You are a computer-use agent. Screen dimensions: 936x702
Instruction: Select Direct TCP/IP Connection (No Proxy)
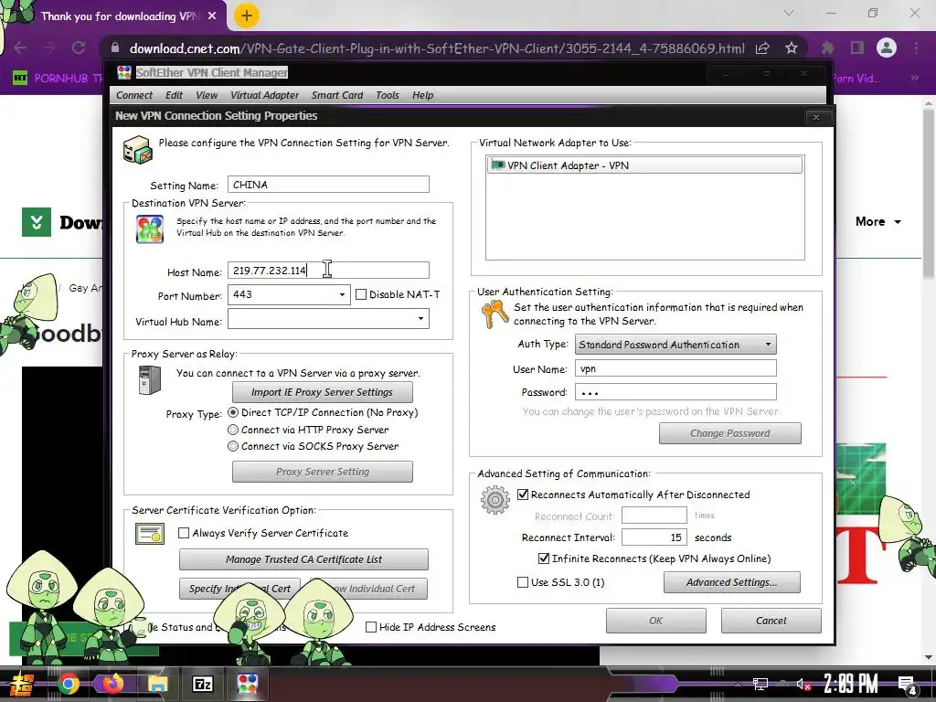coord(233,412)
